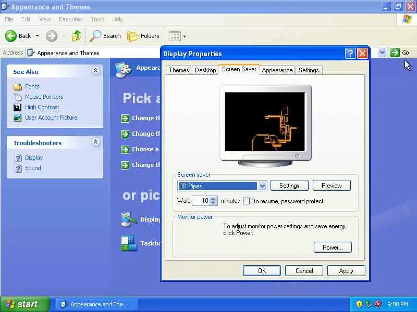Viewport: 417px width, 312px height.
Task: Click the High Contrast icon
Action: tap(18, 107)
